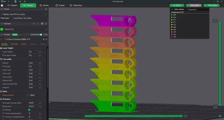The image size is (224, 120).
Task: Undo the last action
Action: tap(20, 1)
